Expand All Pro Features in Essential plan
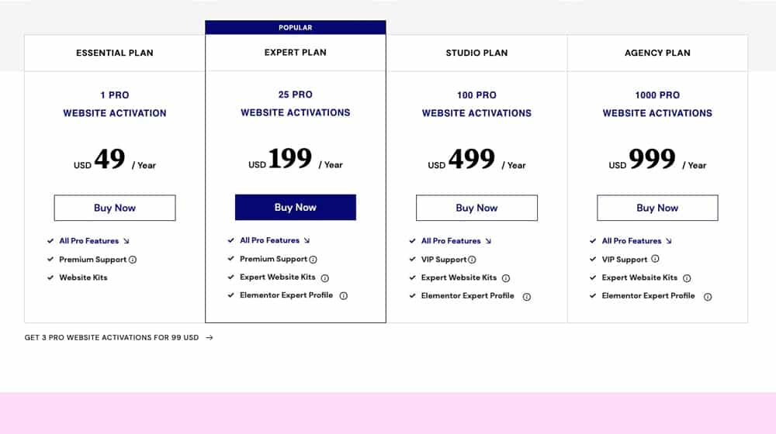Image resolution: width=776 pixels, height=434 pixels. pyautogui.click(x=94, y=241)
